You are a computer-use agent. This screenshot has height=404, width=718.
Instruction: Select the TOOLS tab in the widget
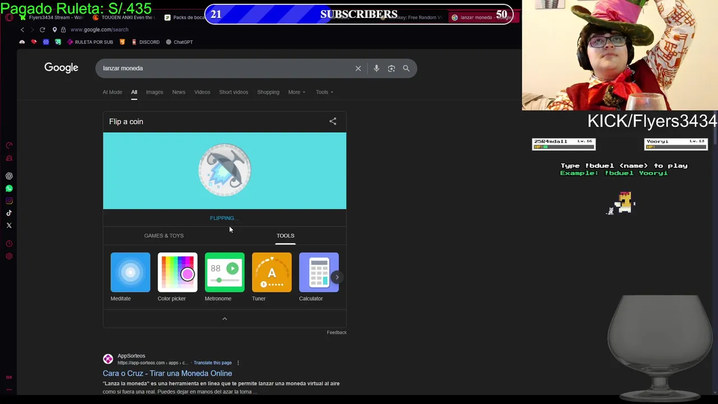(x=285, y=236)
